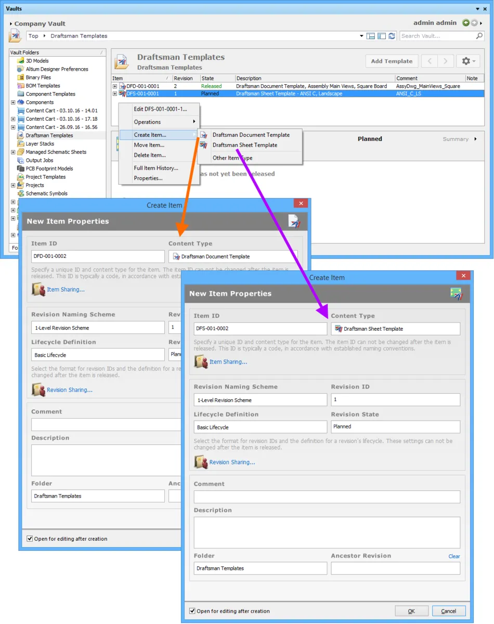This screenshot has width=494, height=624.
Task: Expand the Projects folder node
Action: pos(13,185)
